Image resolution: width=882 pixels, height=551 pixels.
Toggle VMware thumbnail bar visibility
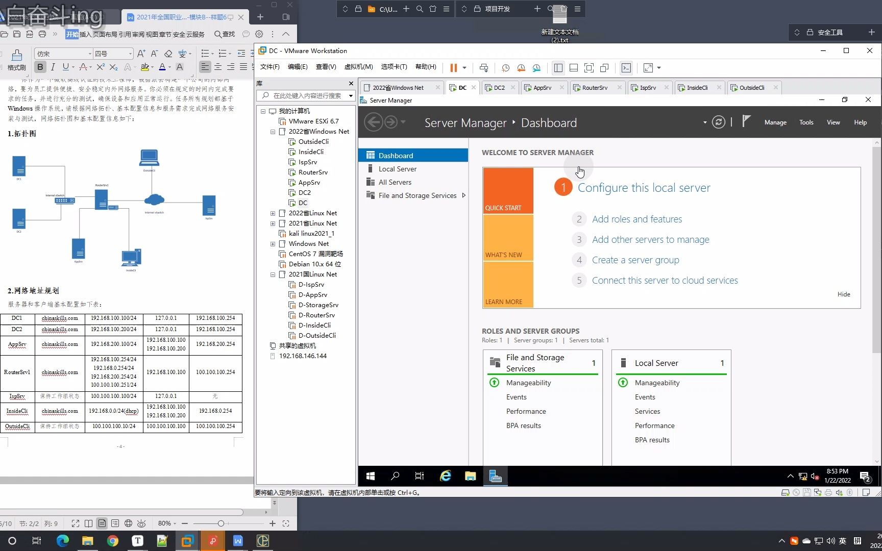574,68
